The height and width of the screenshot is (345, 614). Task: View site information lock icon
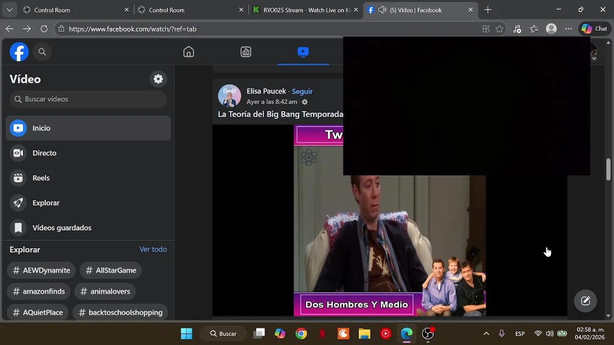point(61,29)
